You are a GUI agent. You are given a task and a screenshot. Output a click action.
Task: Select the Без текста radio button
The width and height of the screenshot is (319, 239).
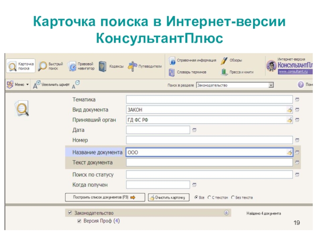(233, 197)
